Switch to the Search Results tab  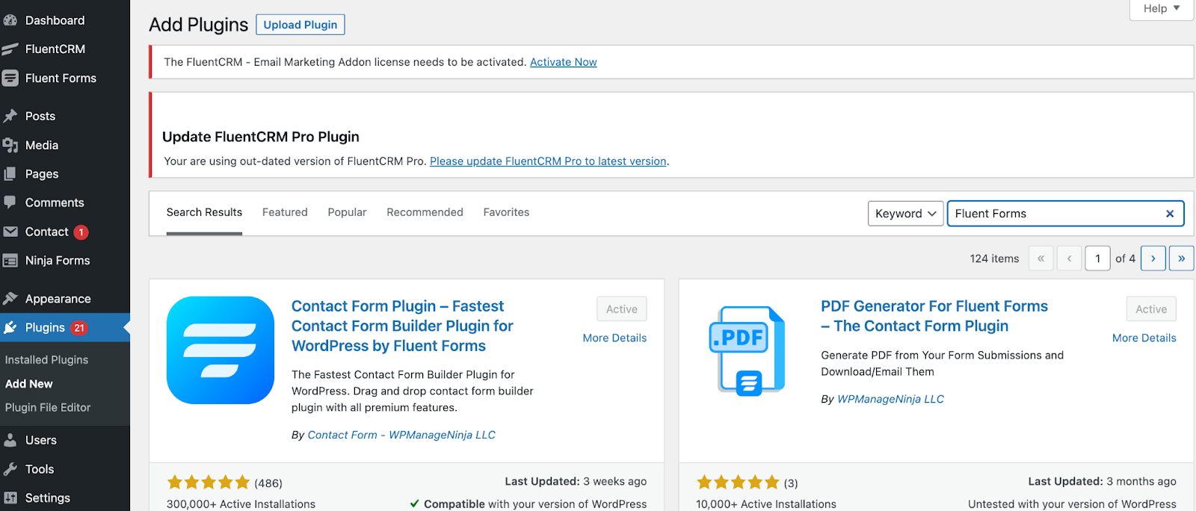pyautogui.click(x=204, y=212)
